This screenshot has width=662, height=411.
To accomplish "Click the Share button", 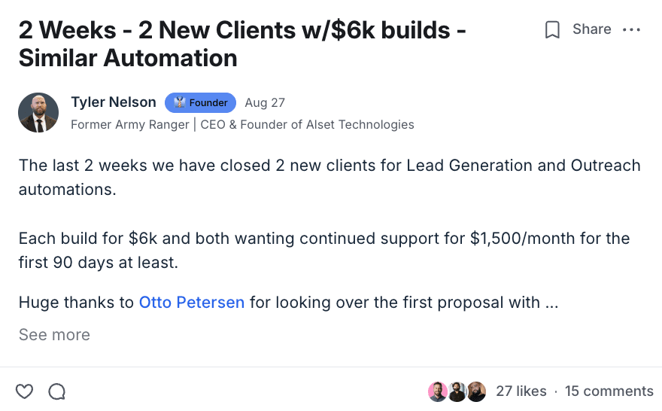I will 591,29.
